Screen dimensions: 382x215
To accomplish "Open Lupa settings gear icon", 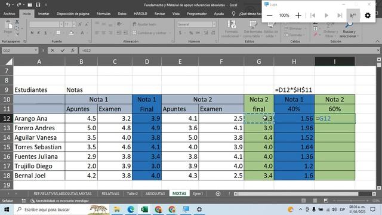I will (368, 16).
